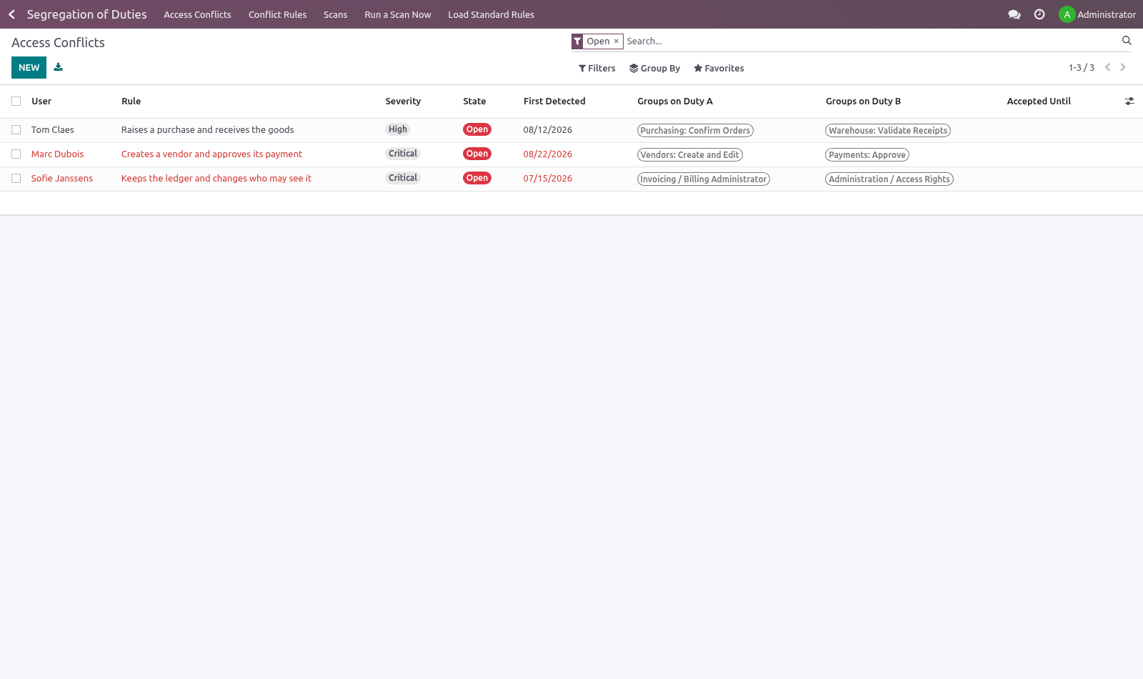Screen dimensions: 1143x679
Task: Click 'Purchasing: Confirm Orders' tag
Action: click(695, 131)
